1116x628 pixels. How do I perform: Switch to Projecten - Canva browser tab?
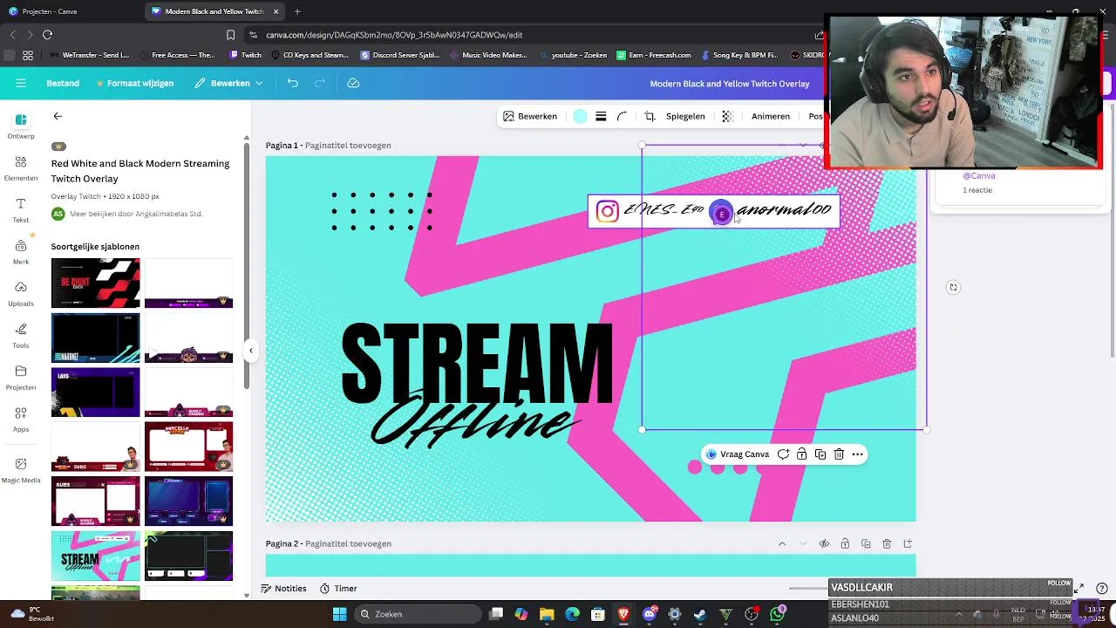(x=67, y=11)
